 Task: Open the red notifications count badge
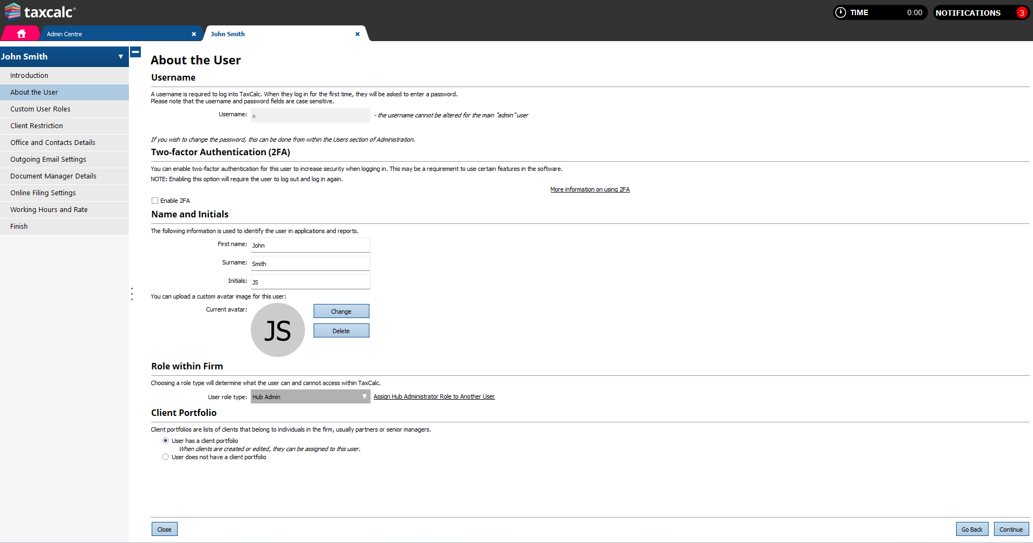tap(1021, 12)
